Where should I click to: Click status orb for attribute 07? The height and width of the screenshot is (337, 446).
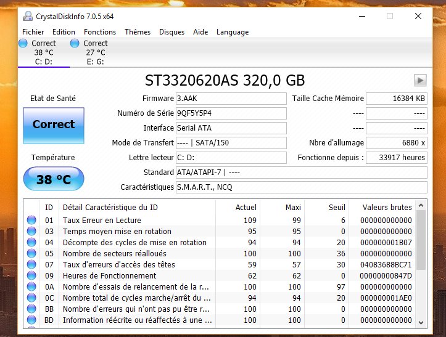[x=31, y=264]
